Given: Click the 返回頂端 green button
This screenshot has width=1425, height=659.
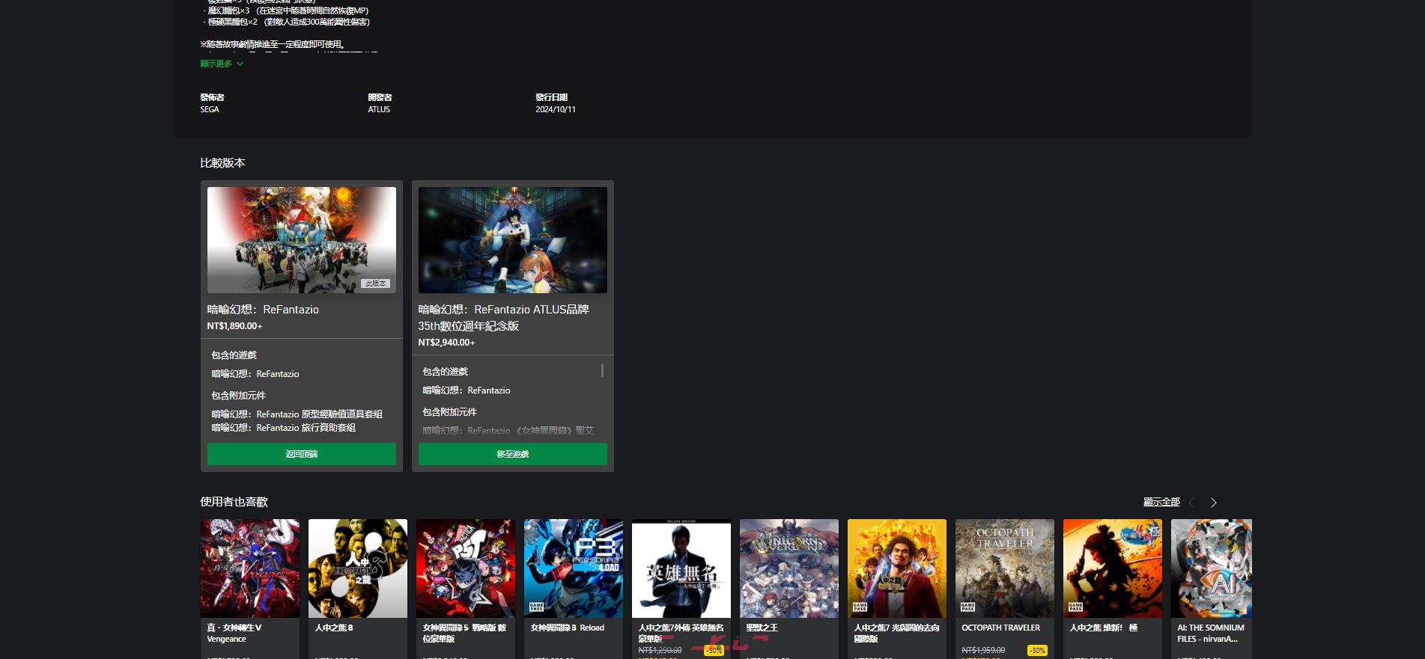Looking at the screenshot, I should click(x=302, y=454).
